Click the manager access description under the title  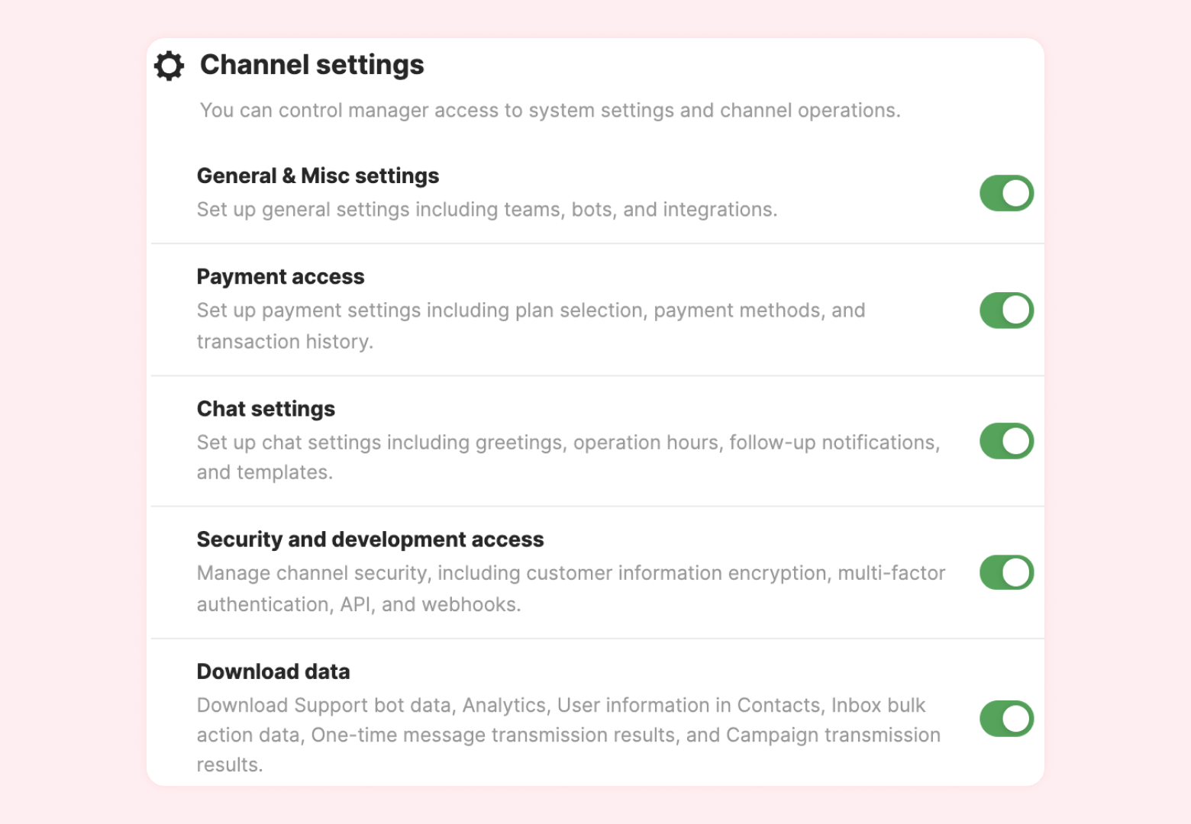(550, 111)
